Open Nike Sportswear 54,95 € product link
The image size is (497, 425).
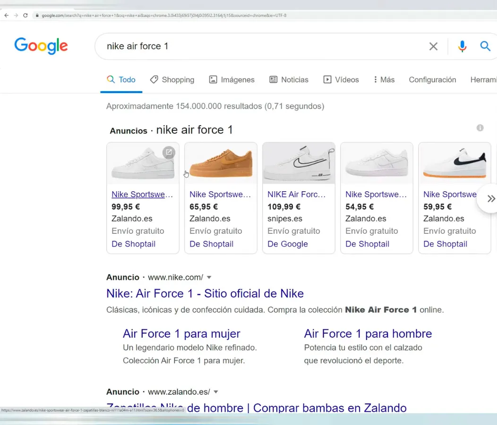tap(376, 194)
